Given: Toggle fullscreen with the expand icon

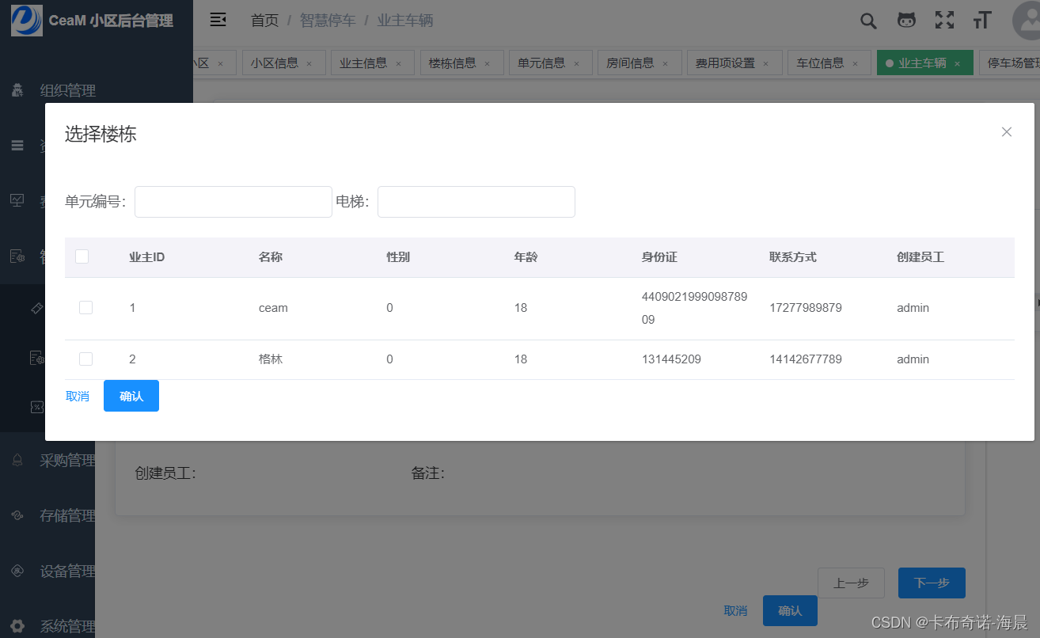Looking at the screenshot, I should click(944, 21).
